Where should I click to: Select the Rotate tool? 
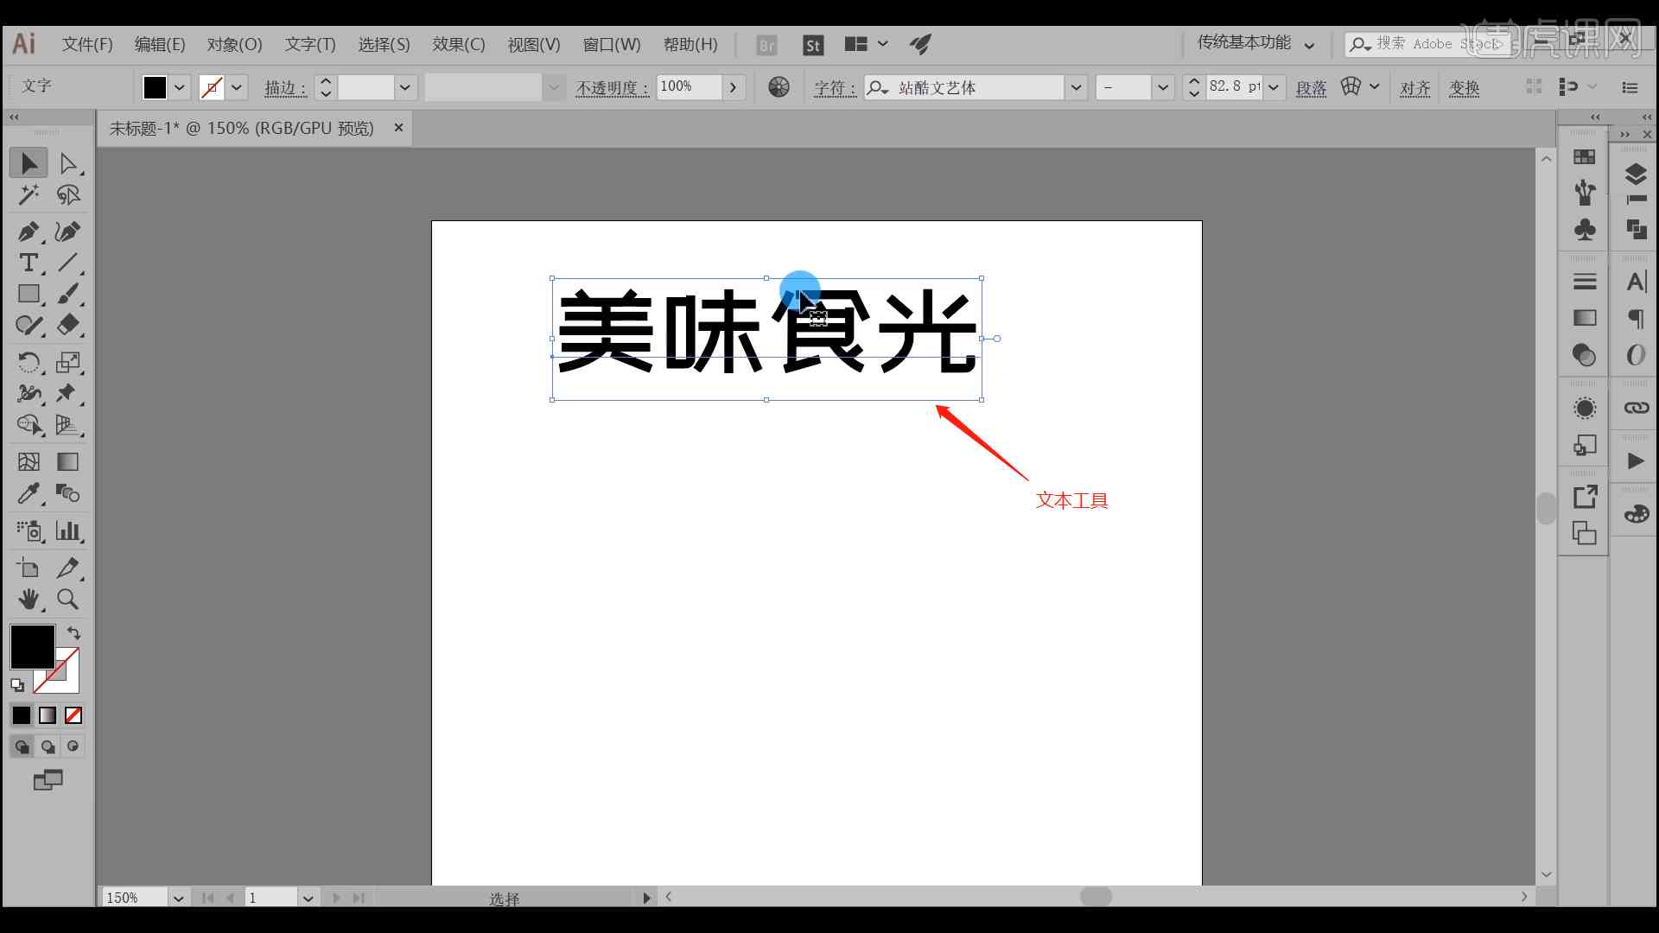coord(28,364)
